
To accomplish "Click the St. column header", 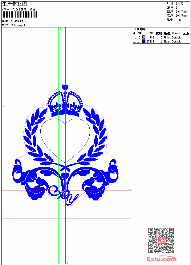I will 152,33.
